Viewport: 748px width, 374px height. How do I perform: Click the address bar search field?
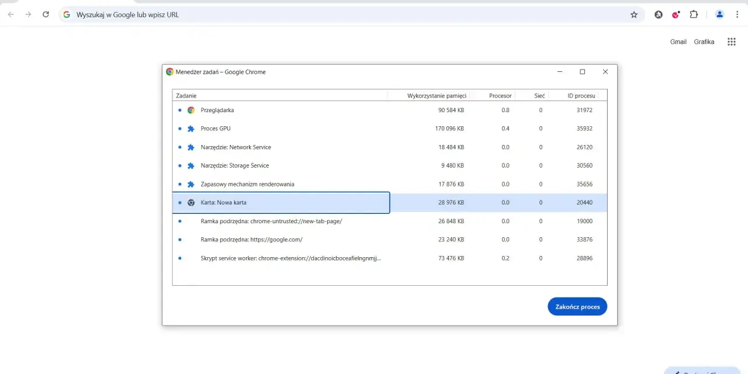click(x=351, y=15)
